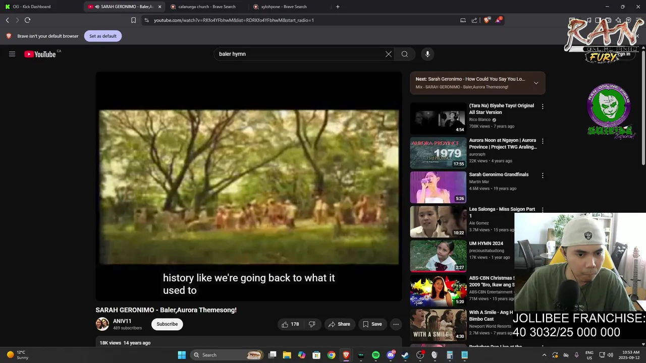Play '(Tara Na) Biyahe Tayo!' thumbnail
The image size is (646, 363).
coord(438,118)
